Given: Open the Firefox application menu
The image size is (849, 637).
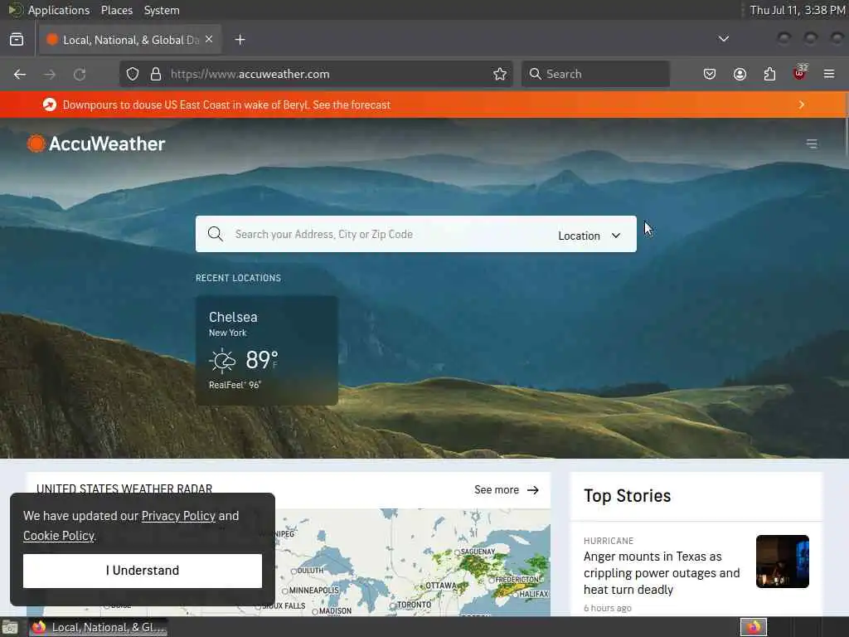Looking at the screenshot, I should 829,74.
